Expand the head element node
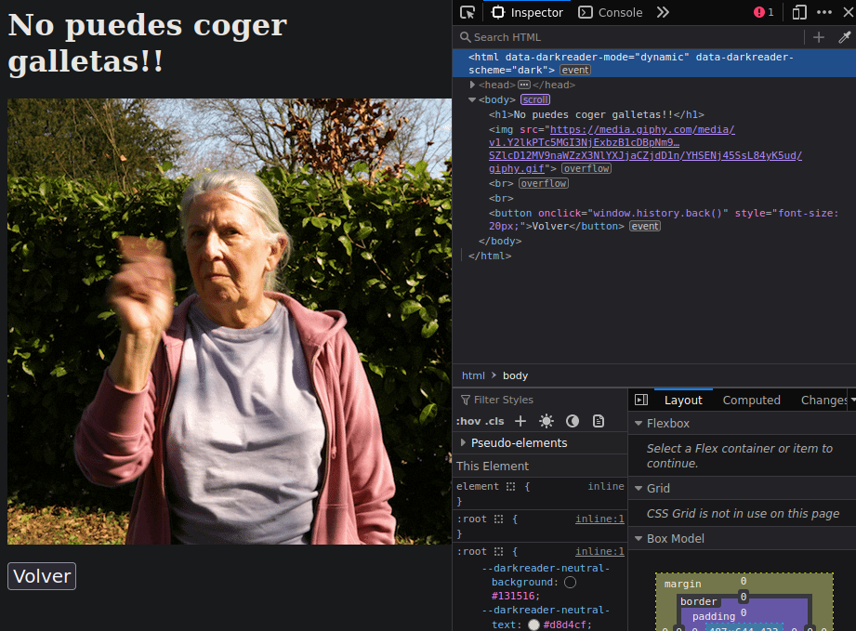This screenshot has height=631, width=856. (473, 85)
